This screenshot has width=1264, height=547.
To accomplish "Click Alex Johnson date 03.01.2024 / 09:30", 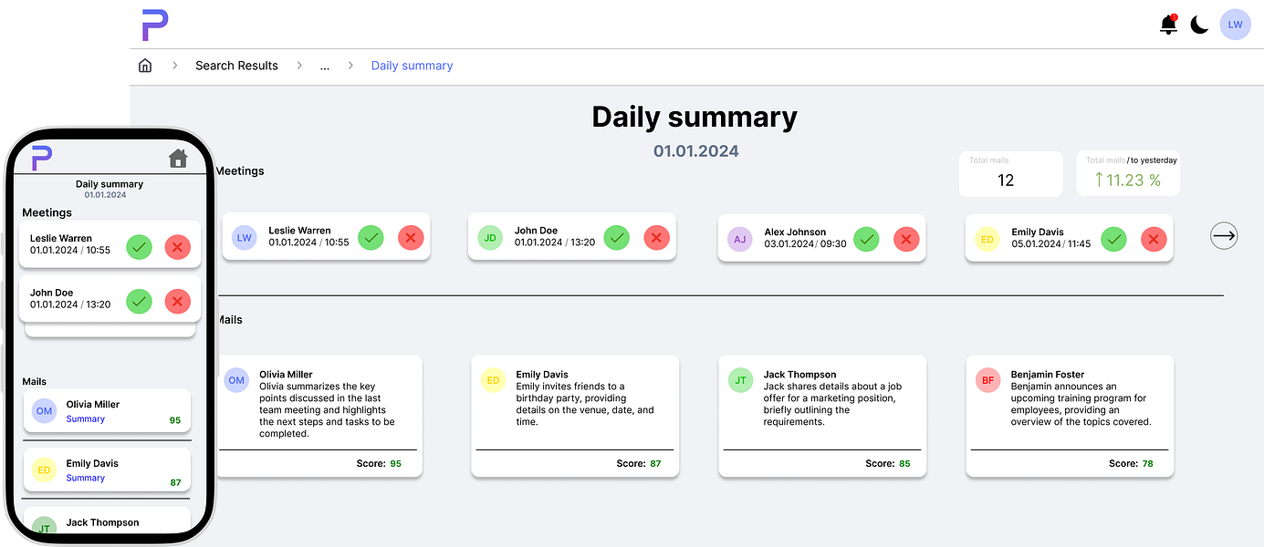I will (x=806, y=244).
